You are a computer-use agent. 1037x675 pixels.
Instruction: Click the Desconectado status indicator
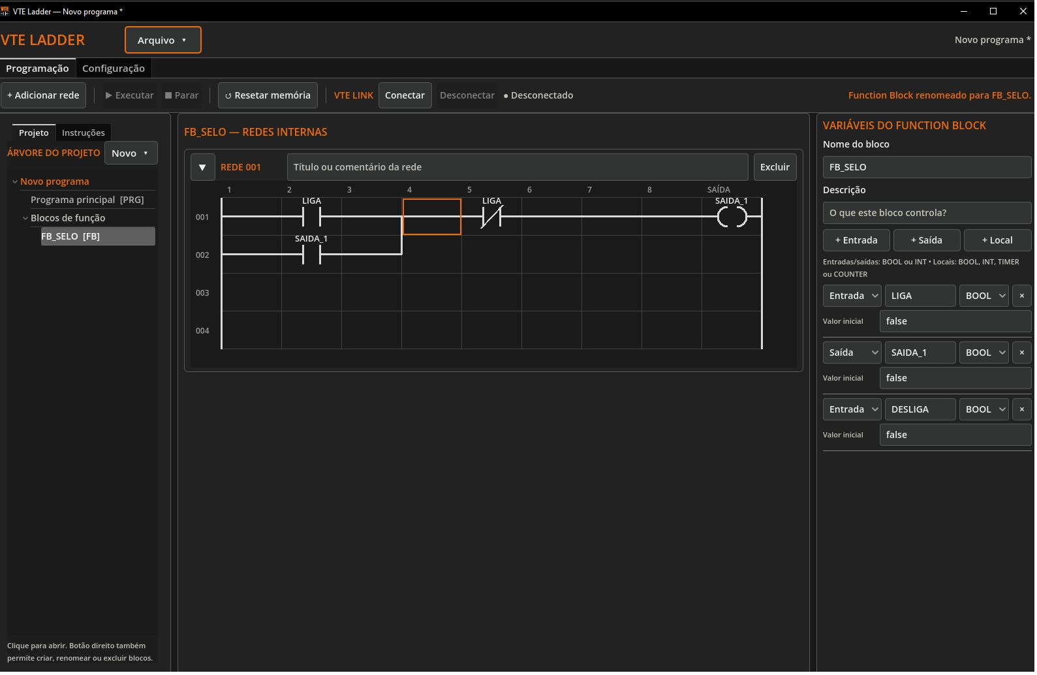pos(538,95)
